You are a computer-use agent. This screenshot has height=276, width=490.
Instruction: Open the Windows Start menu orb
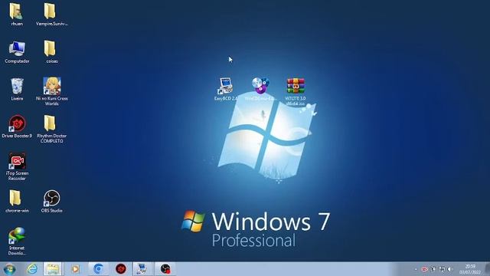(x=10, y=269)
